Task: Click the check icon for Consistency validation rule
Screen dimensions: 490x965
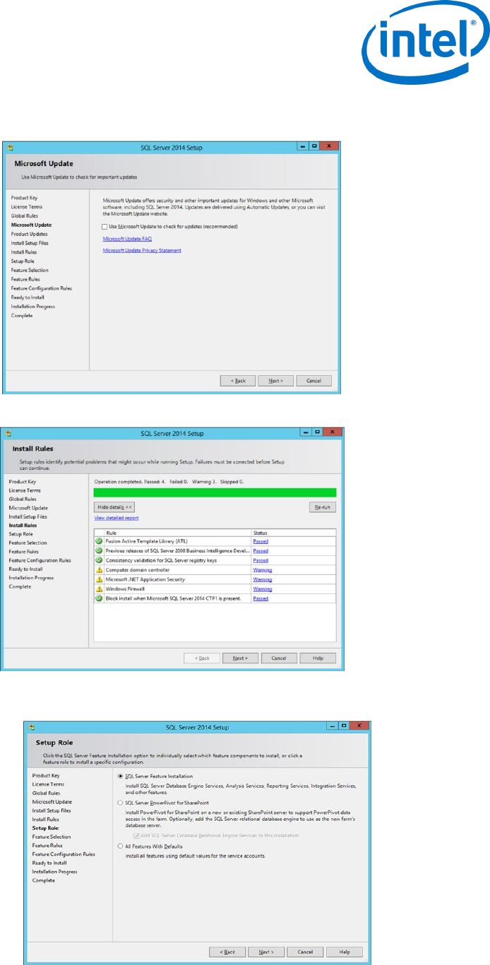Action: pos(100,560)
